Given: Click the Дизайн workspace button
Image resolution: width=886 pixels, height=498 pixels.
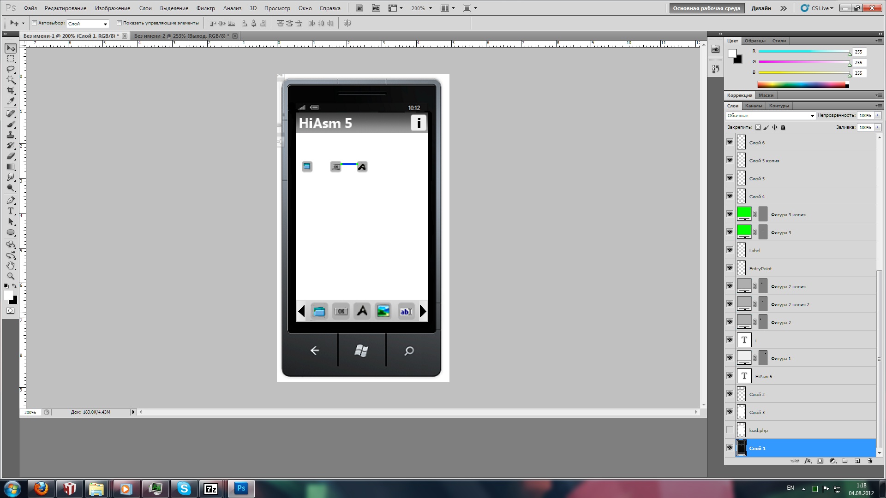Looking at the screenshot, I should pyautogui.click(x=761, y=8).
